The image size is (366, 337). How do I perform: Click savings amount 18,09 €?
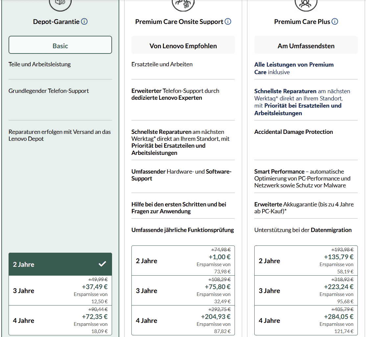(x=100, y=331)
